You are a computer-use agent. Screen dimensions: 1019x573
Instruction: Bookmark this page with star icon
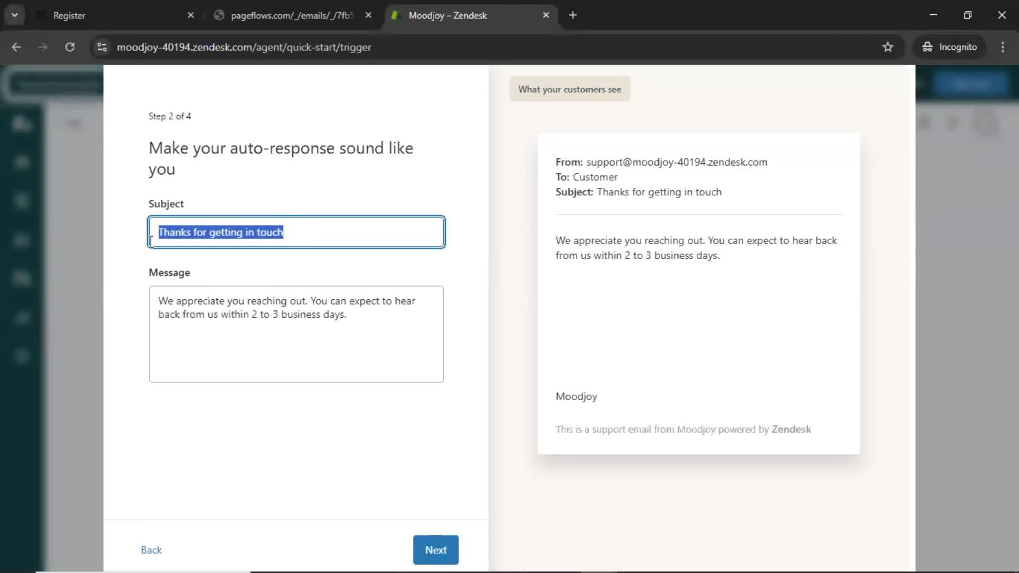(x=887, y=47)
